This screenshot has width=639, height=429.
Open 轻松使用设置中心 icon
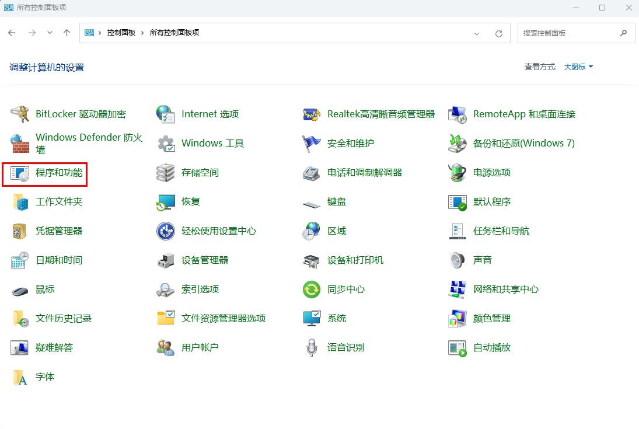point(166,231)
